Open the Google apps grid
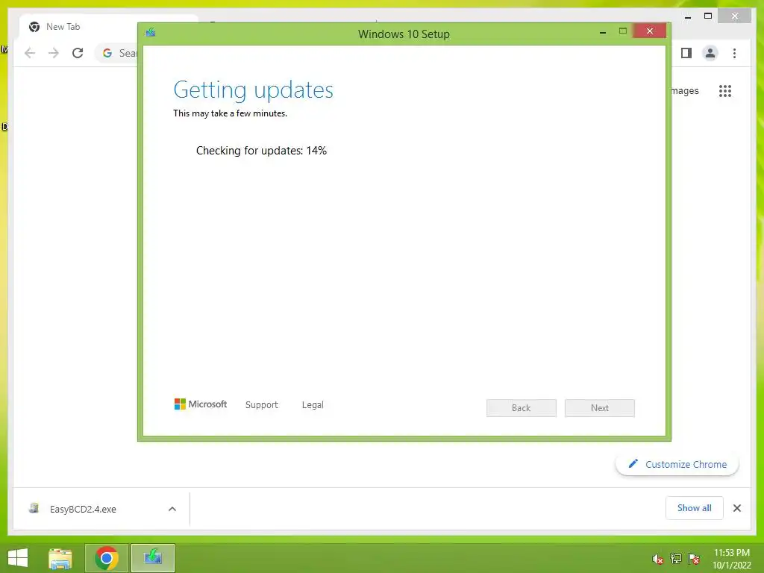Image resolution: width=764 pixels, height=573 pixels. 725,91
